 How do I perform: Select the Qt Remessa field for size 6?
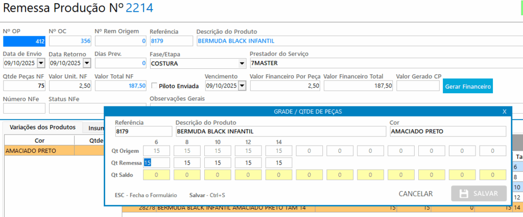point(156,162)
